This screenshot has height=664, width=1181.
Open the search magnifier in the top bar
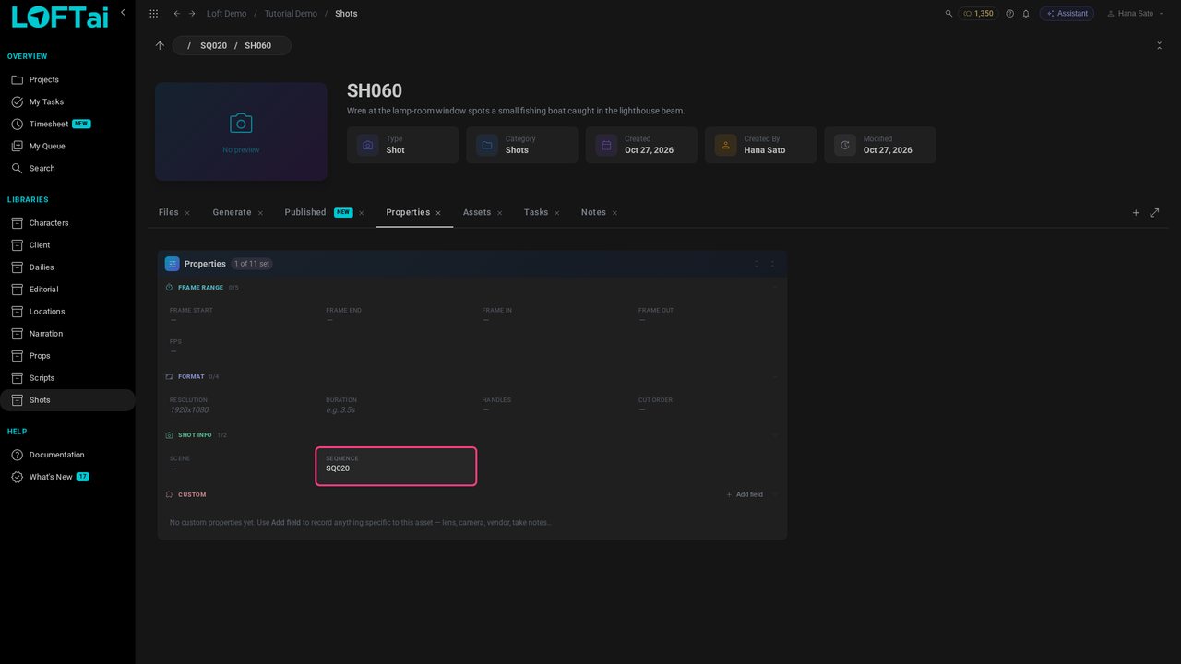[x=948, y=14]
